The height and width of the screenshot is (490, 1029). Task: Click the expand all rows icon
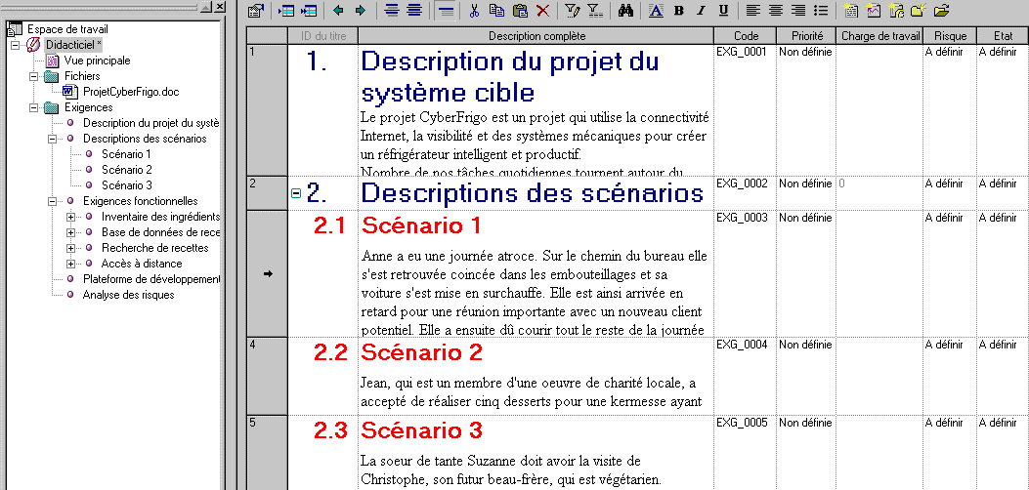click(x=414, y=10)
